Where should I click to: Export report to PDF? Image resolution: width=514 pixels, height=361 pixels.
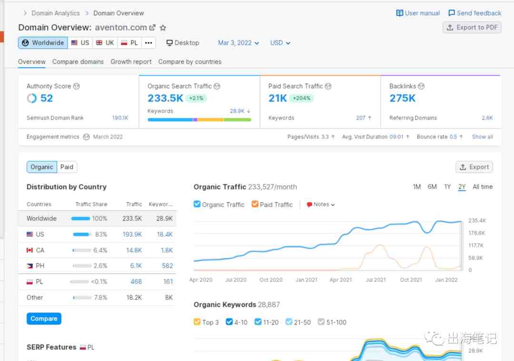coord(472,28)
